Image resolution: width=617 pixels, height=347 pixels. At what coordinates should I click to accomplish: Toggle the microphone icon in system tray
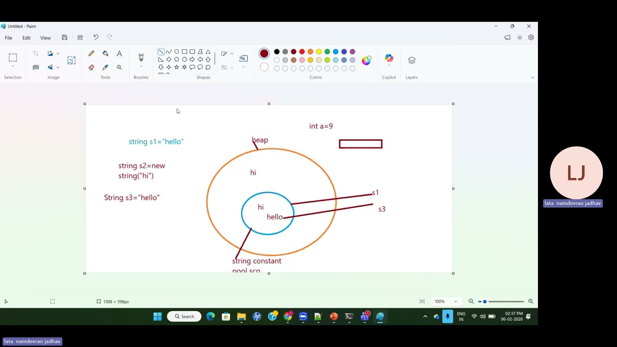[x=448, y=317]
